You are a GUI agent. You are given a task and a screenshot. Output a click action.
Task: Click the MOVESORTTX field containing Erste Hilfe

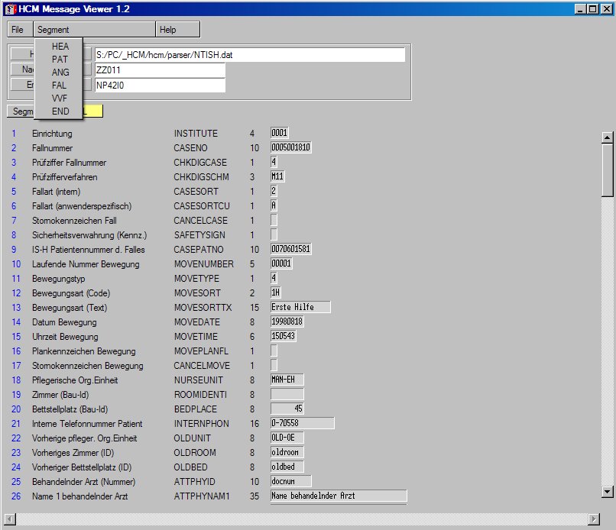click(300, 307)
